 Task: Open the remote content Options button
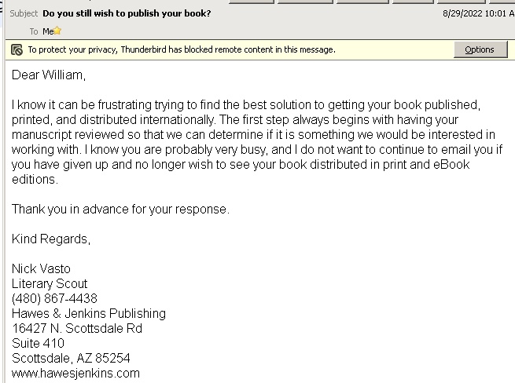point(480,49)
